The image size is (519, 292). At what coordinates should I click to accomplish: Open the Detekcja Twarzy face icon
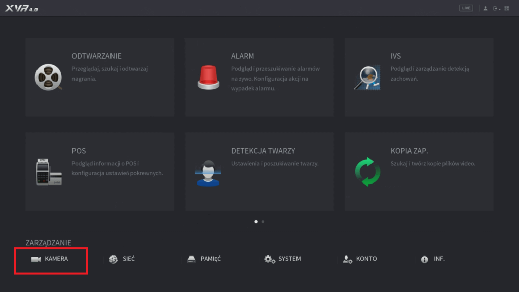(x=208, y=172)
